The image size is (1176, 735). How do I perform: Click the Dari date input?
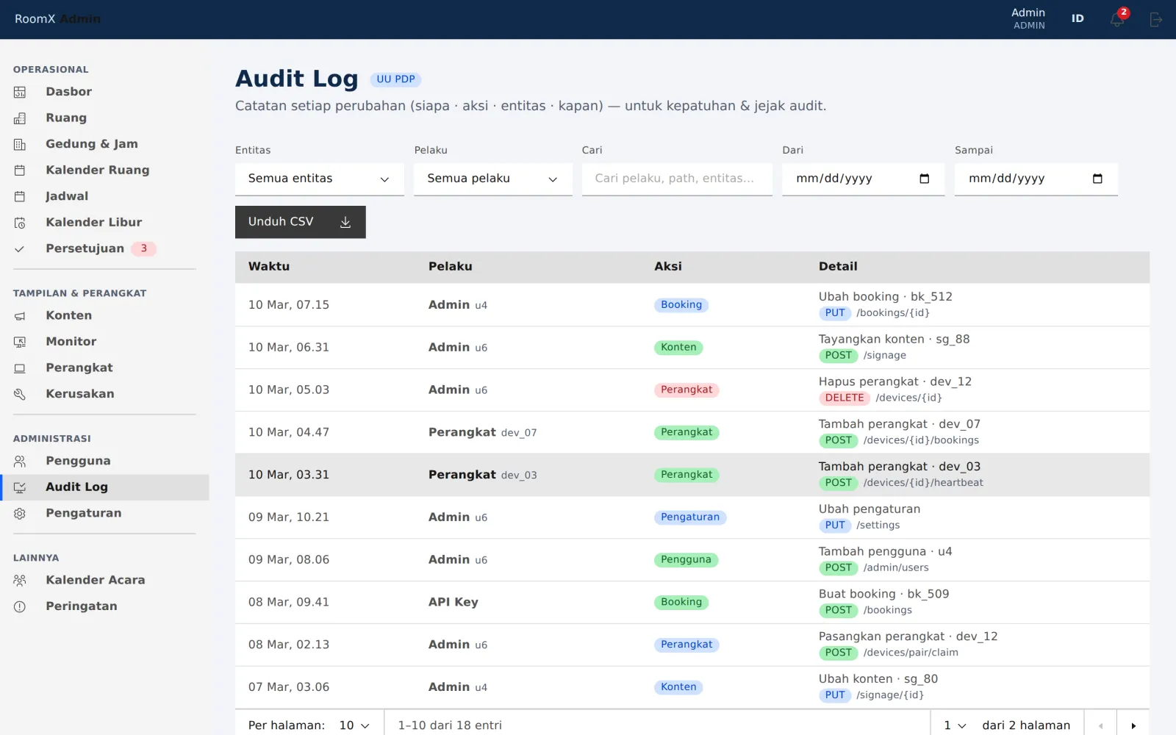pos(863,179)
